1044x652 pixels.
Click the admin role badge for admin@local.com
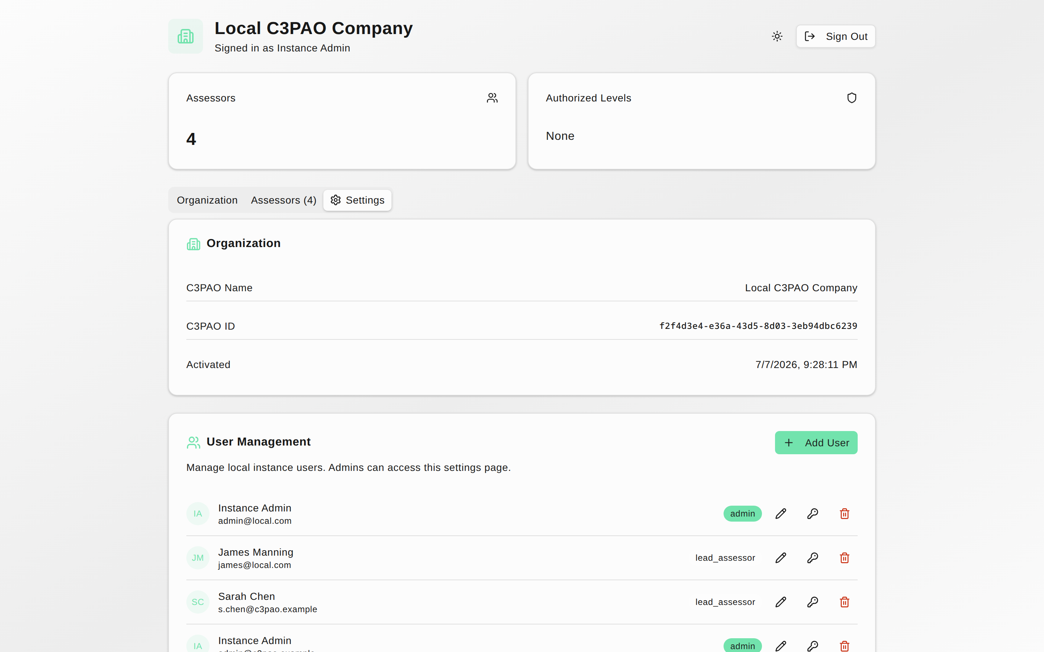point(742,514)
